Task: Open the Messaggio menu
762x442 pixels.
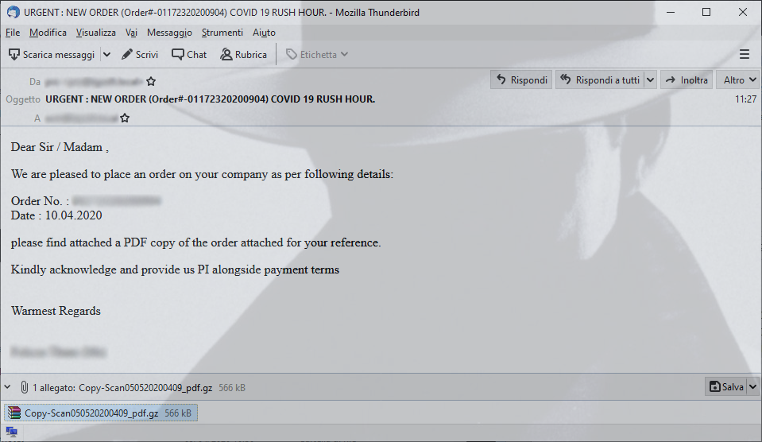Action: pos(169,33)
